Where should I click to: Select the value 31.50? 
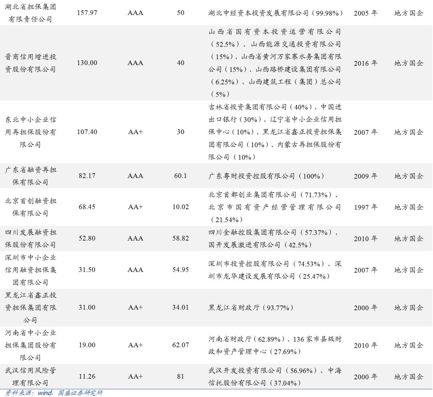(x=87, y=269)
